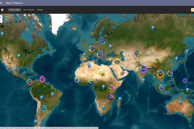Expand the 47 reports cluster in Europe
194x129 pixels.
[91, 48]
